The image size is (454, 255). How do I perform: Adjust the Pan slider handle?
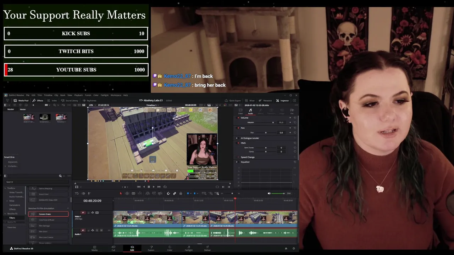click(x=266, y=132)
